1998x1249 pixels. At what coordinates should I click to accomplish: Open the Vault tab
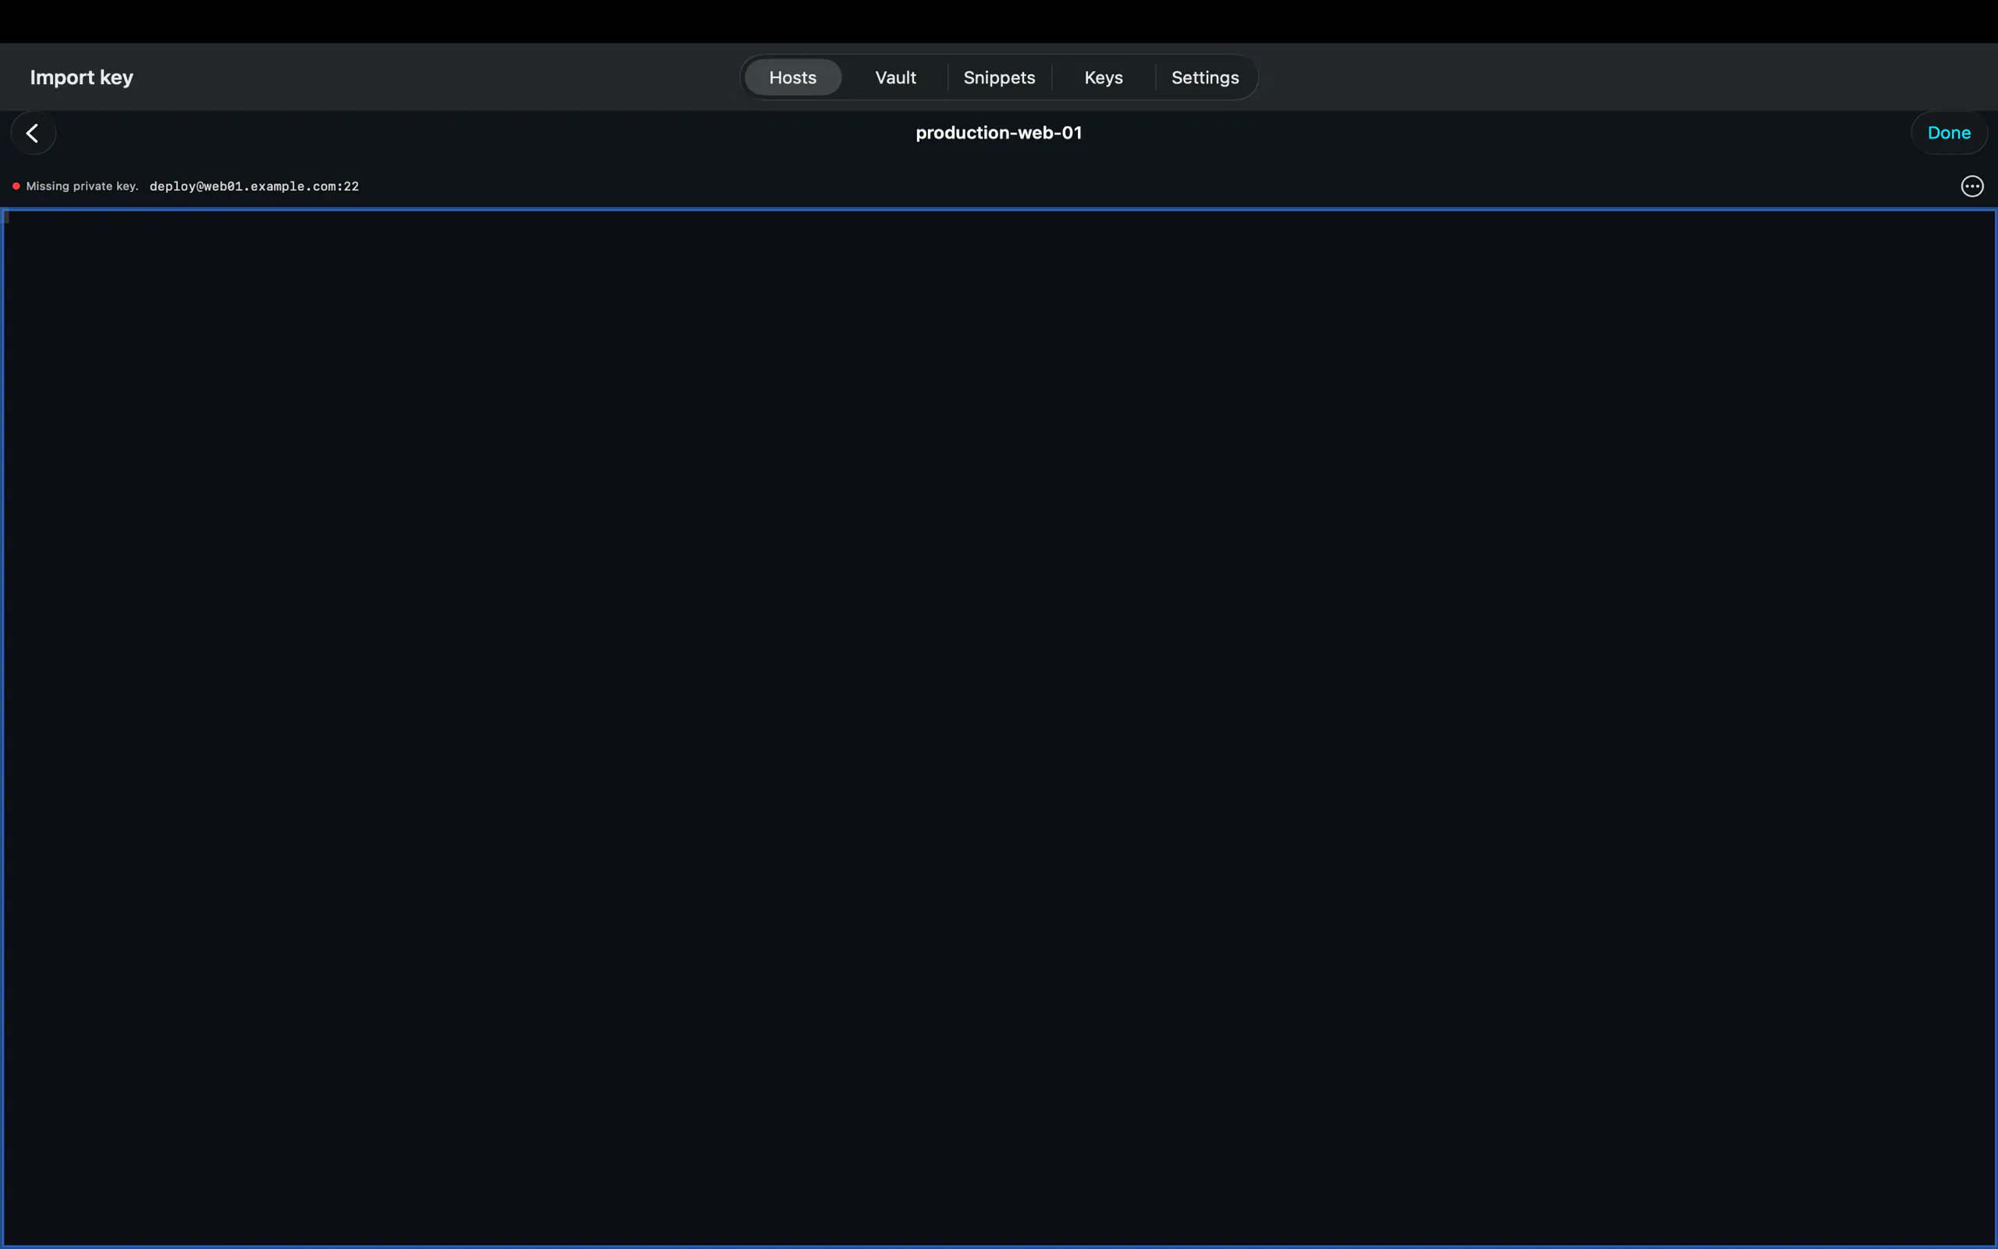pyautogui.click(x=895, y=77)
